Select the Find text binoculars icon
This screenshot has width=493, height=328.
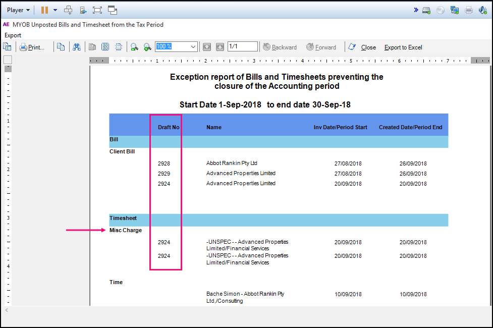click(x=76, y=47)
